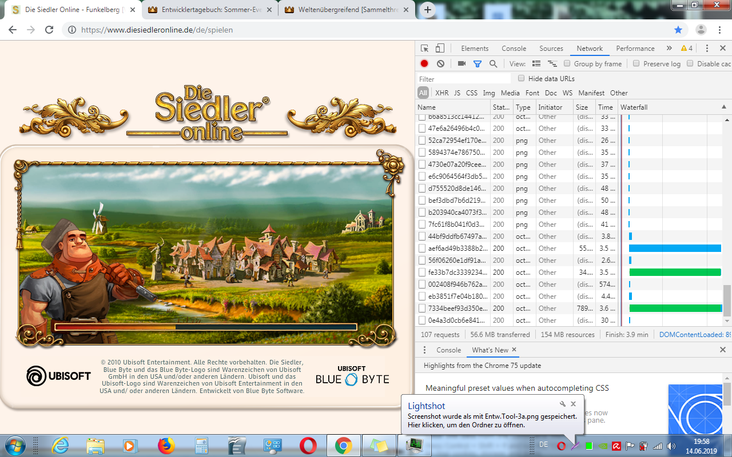
Task: Sort requests by Size column
Action: (x=584, y=107)
